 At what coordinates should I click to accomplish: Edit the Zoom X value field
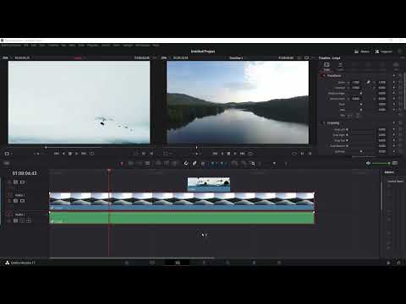tap(355, 83)
